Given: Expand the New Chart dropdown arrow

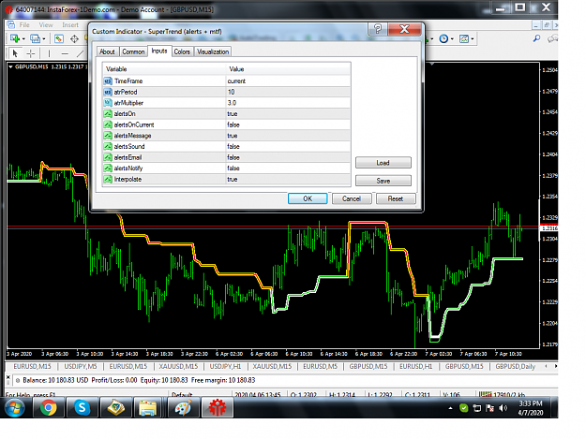Looking at the screenshot, I should coord(23,38).
